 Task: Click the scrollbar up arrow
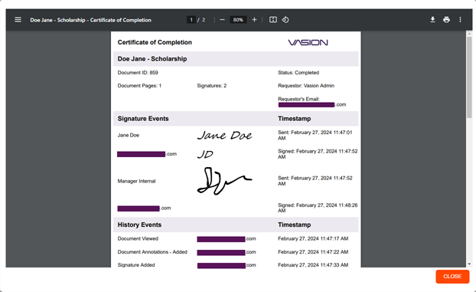tap(469, 33)
